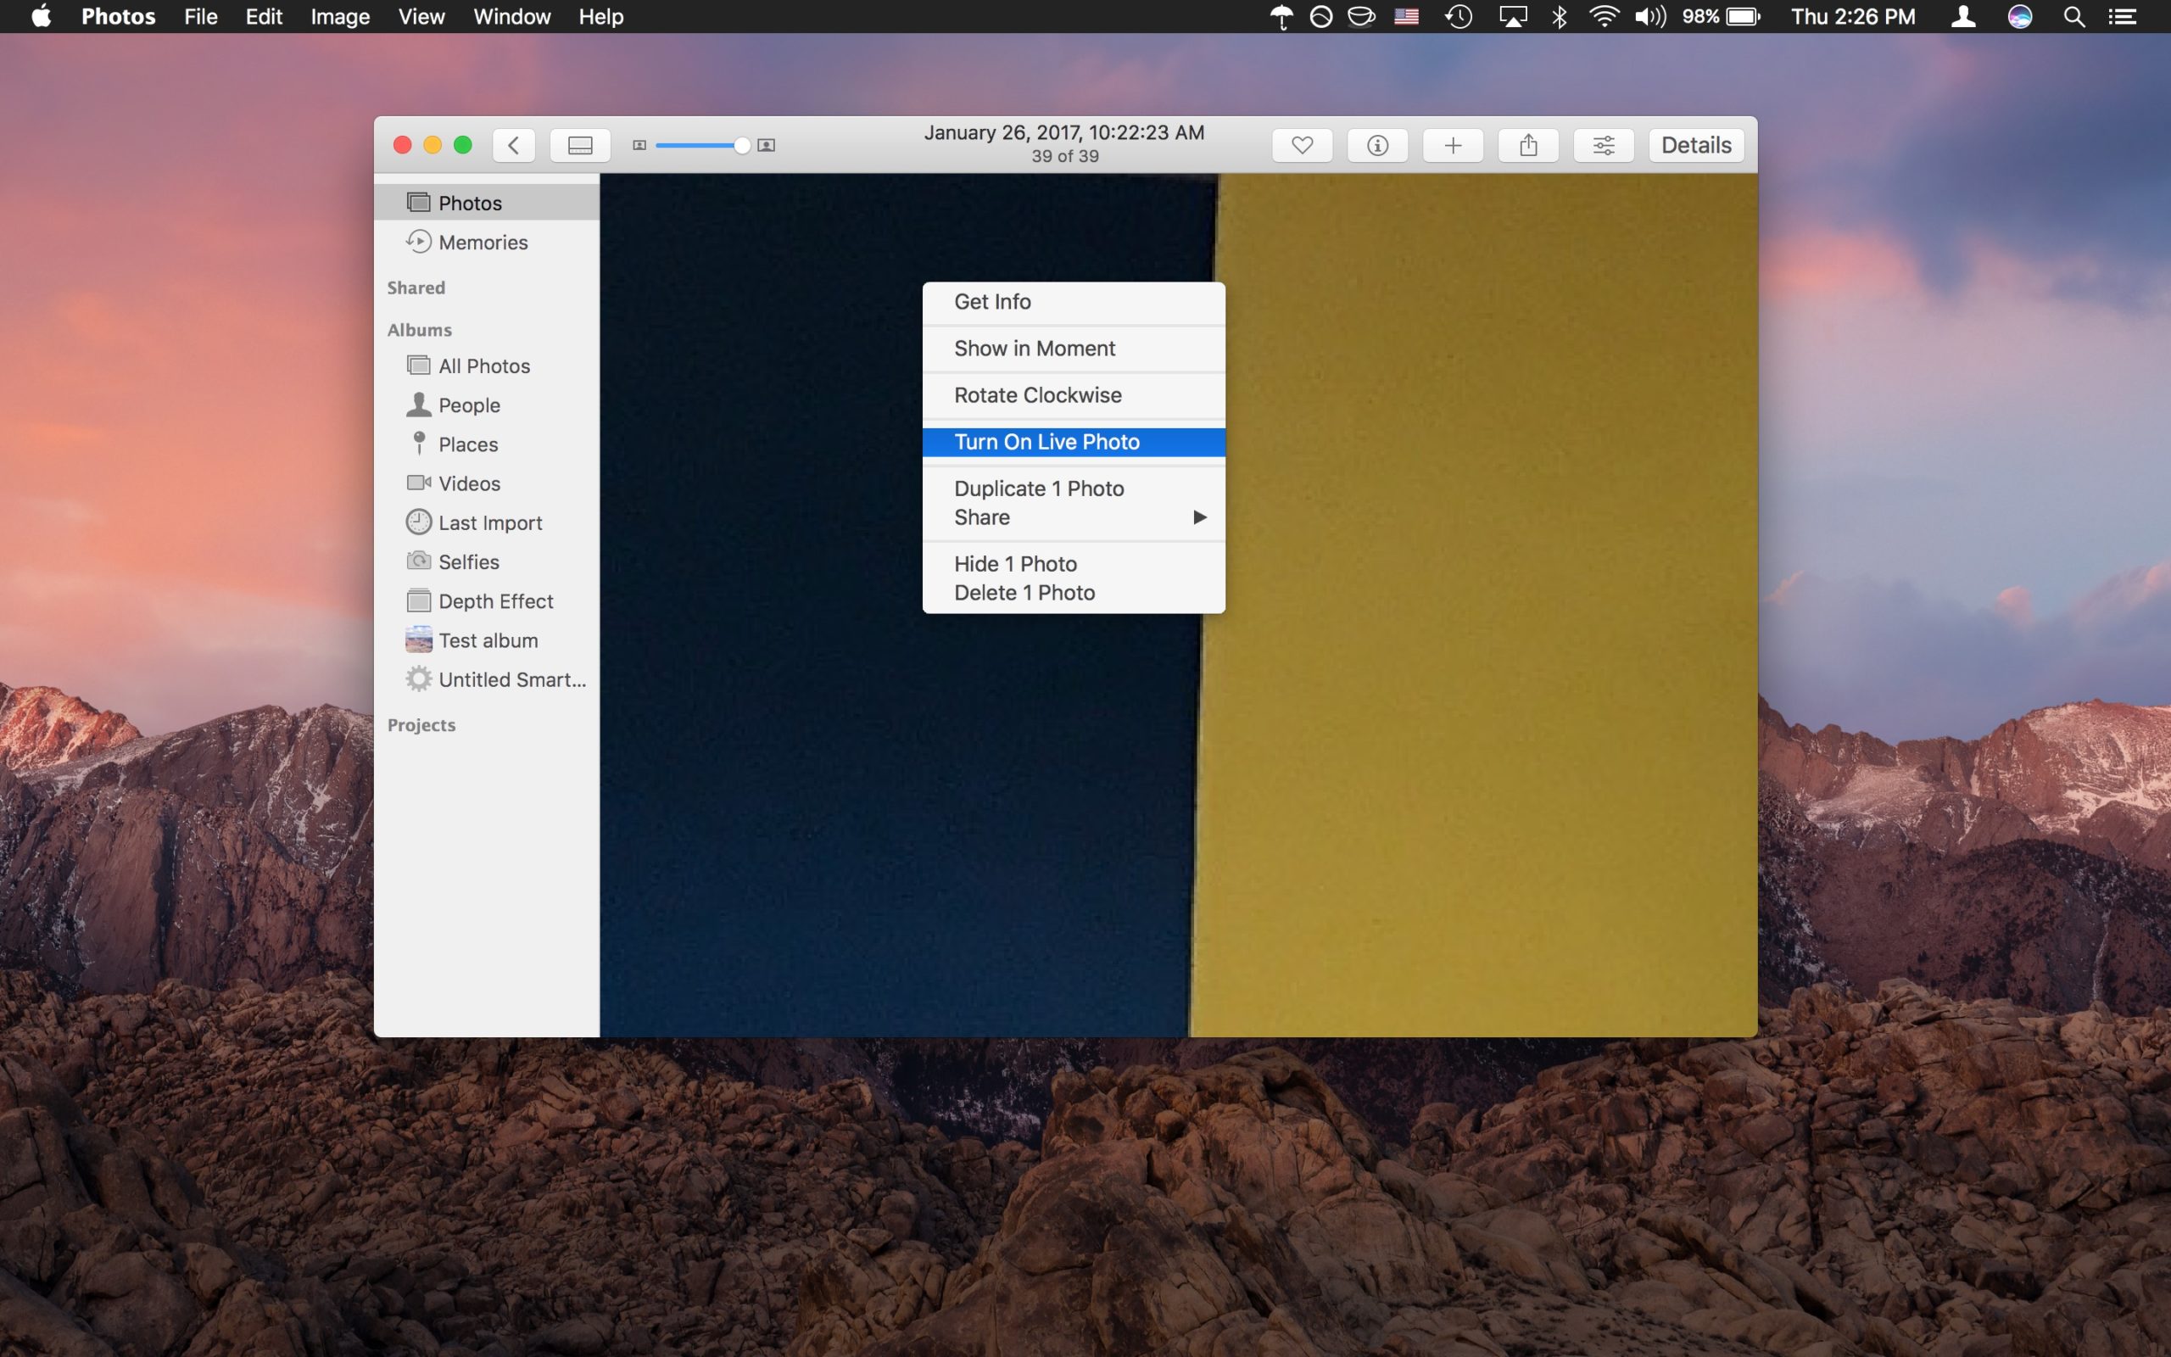
Task: Expand the Share submenu arrow
Action: pyautogui.click(x=1198, y=517)
